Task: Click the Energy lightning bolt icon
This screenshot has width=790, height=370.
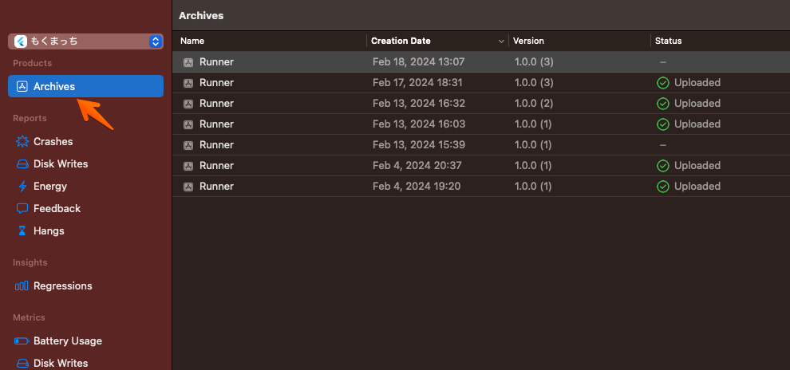Action: 22,187
